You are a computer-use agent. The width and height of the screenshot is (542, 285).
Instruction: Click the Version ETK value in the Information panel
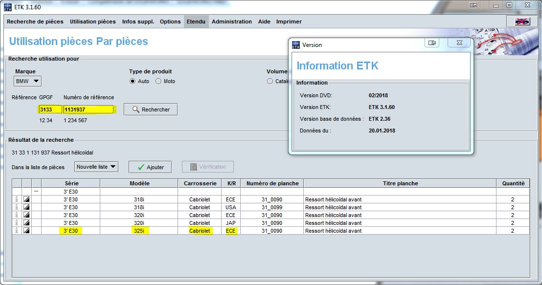[x=382, y=107]
